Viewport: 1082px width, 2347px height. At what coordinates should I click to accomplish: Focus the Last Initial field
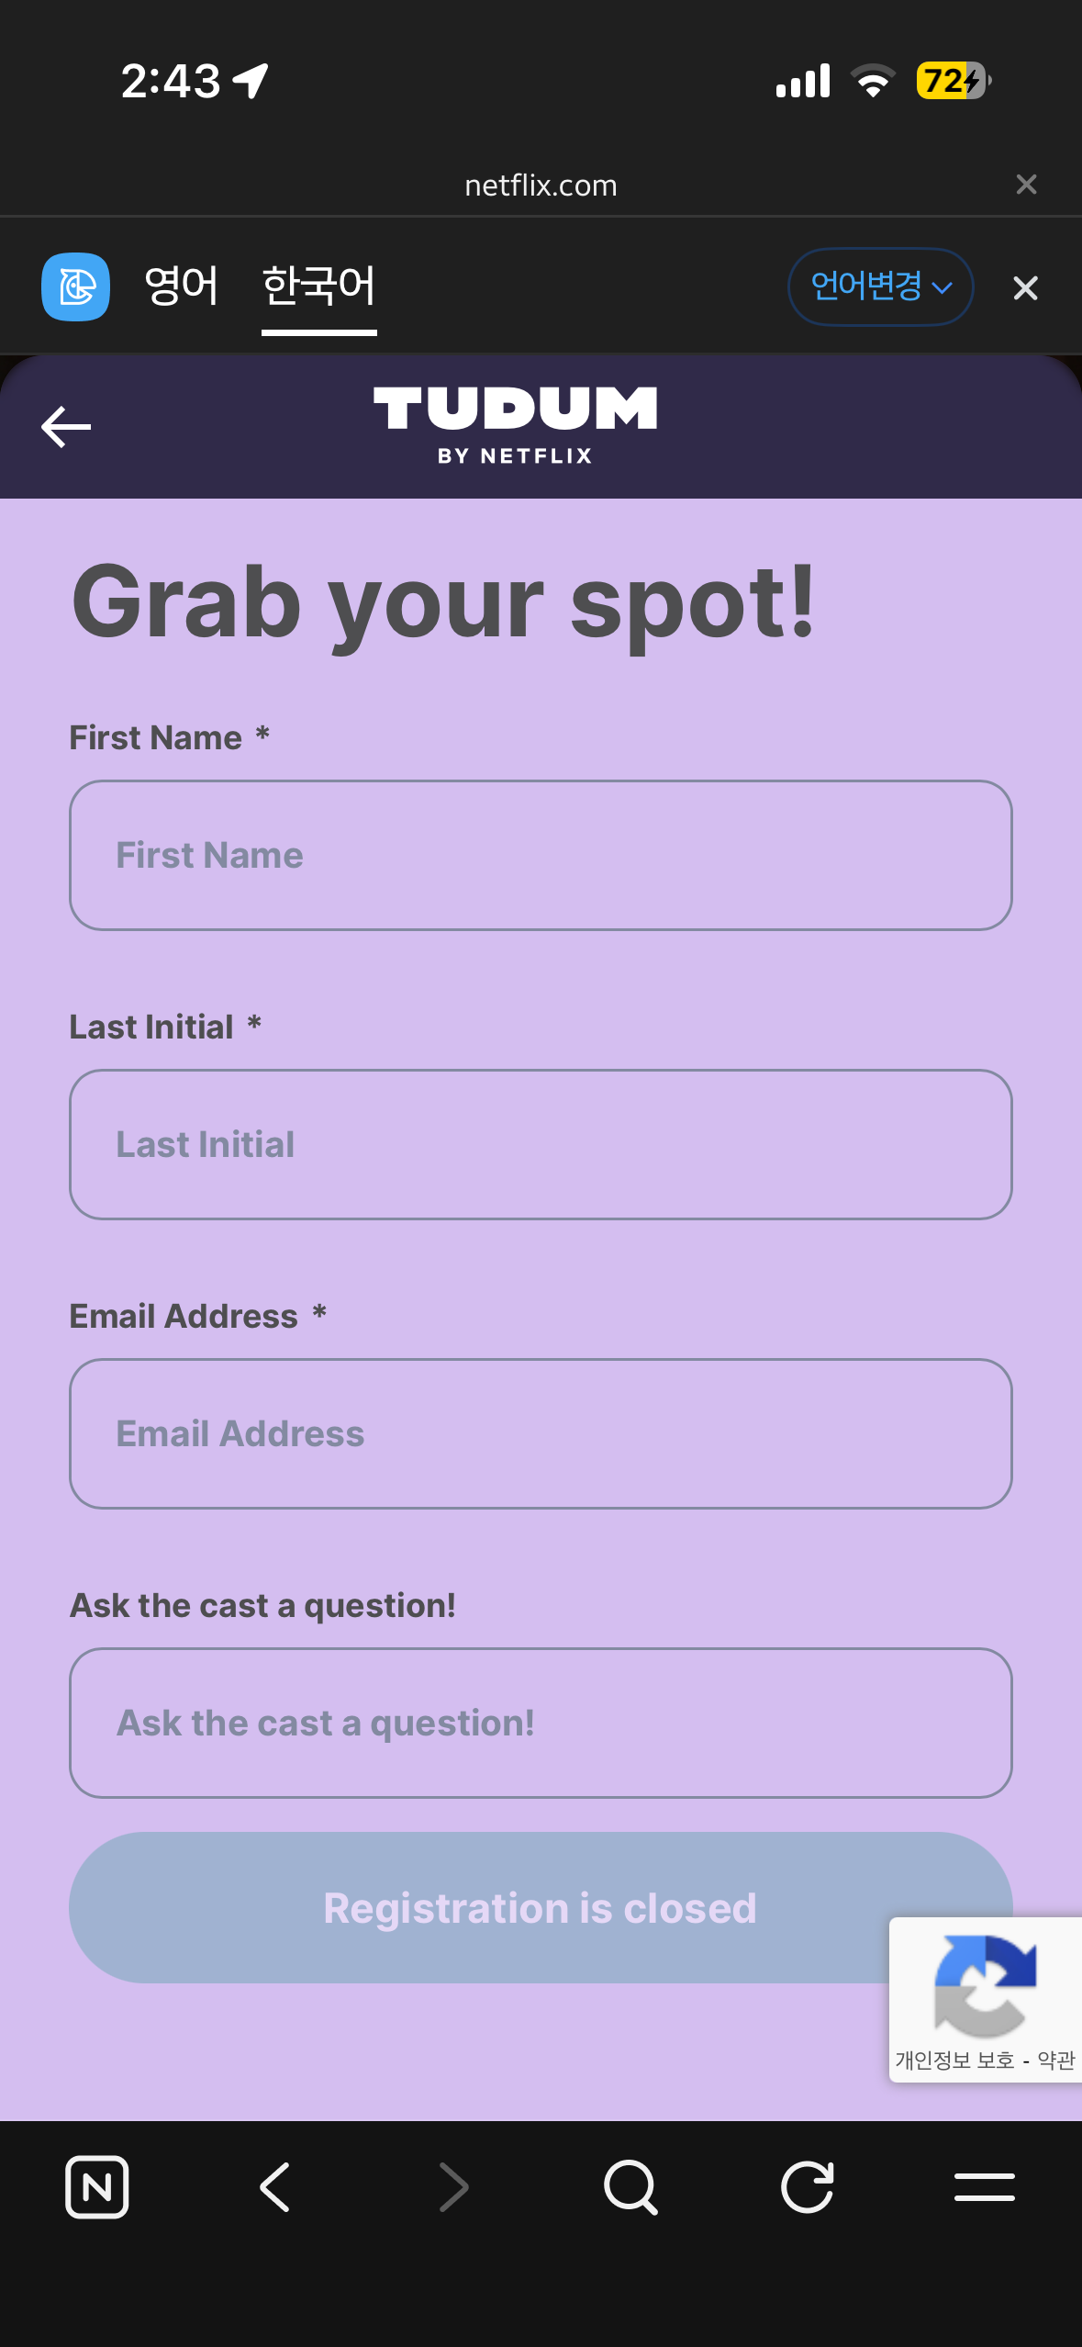(x=541, y=1144)
